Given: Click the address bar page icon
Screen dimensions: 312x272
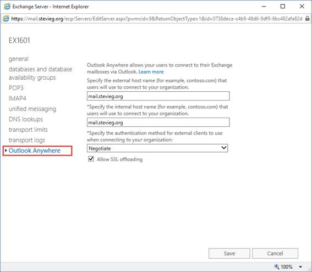Looking at the screenshot, I should tap(6, 19).
